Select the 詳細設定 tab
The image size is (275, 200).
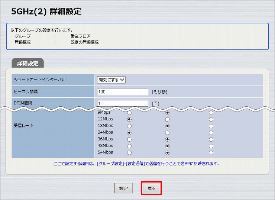(28, 63)
